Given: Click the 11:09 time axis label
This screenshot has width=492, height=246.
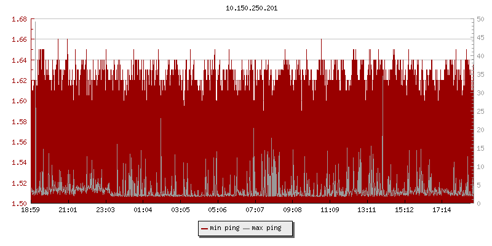Looking at the screenshot, I should [330, 210].
